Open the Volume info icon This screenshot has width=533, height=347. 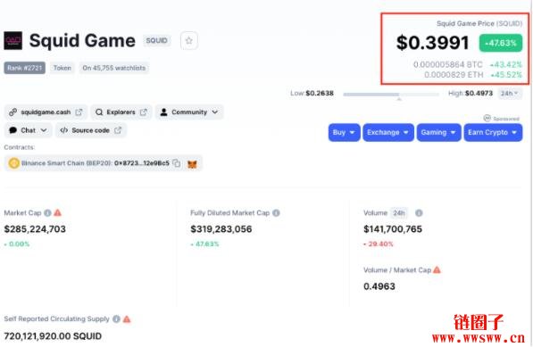click(x=419, y=213)
